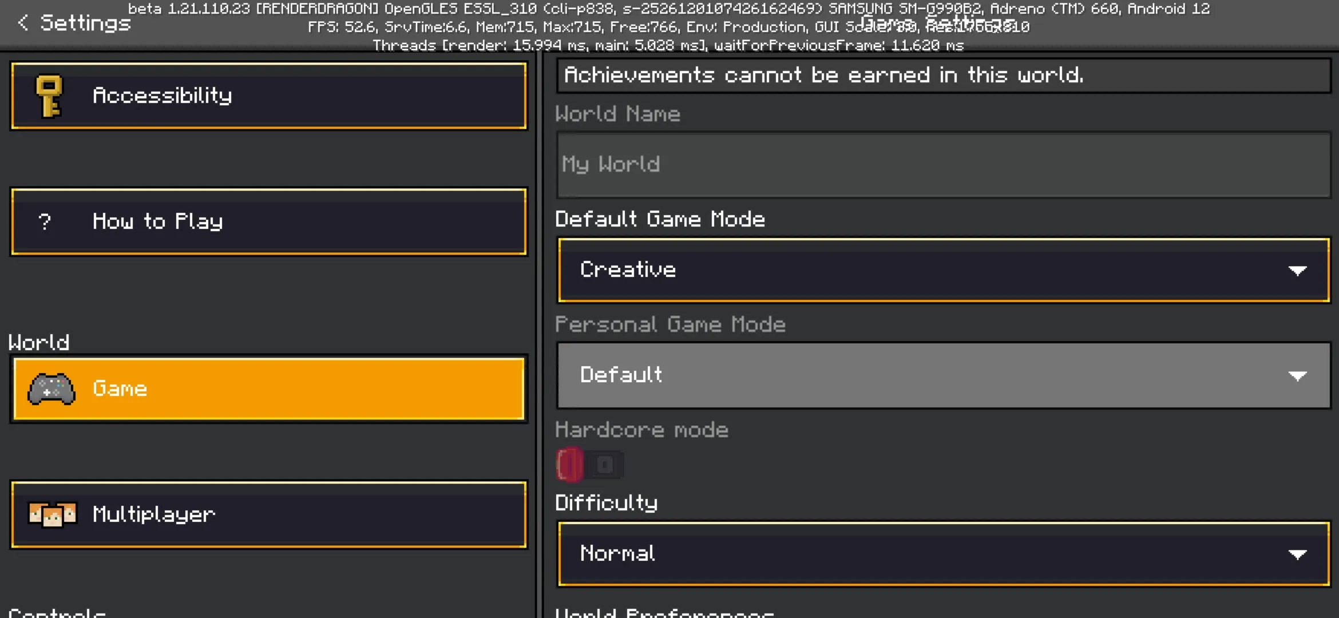Click the achievements warning banner
Image resolution: width=1339 pixels, height=618 pixels.
[943, 75]
